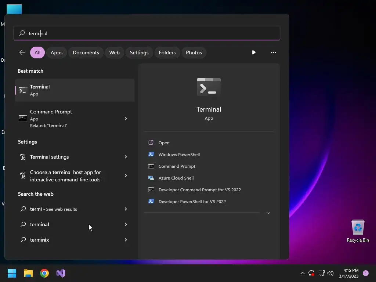Expand 'Choose a terminal host app' chevron

126,176
